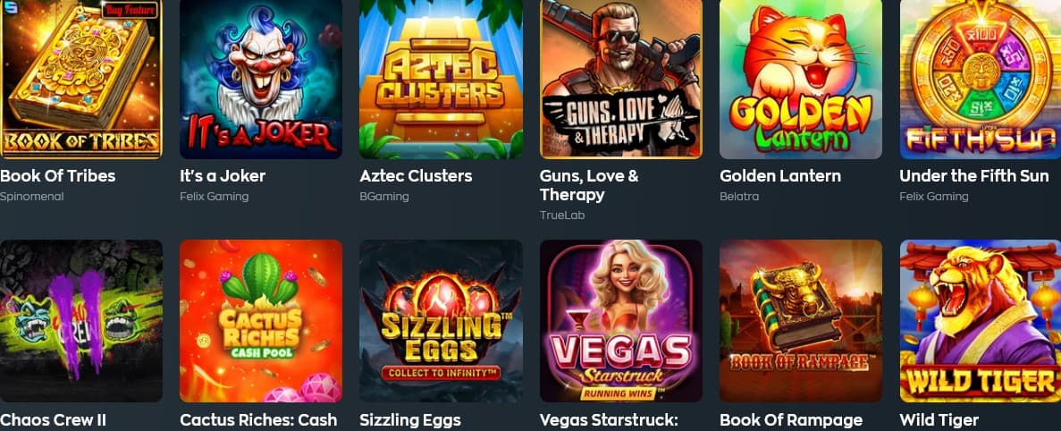Viewport: 1061px width, 431px height.
Task: Click the Spinomenal provider label
Action: point(32,197)
